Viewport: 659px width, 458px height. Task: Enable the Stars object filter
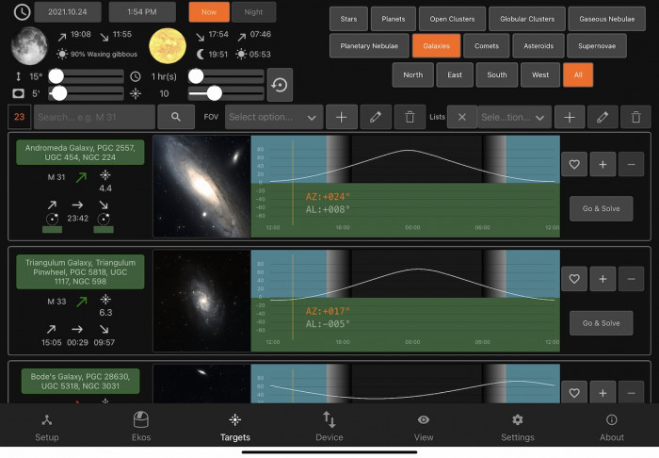coord(347,18)
